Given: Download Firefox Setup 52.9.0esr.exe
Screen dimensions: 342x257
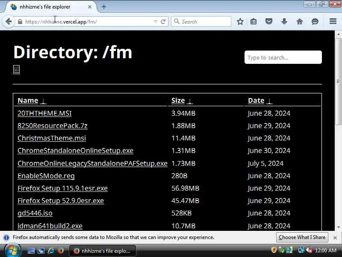Looking at the screenshot, I should [x=61, y=200].
